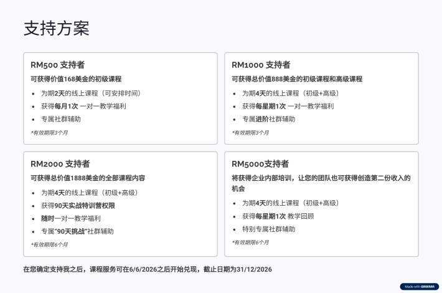Click the RM1000 支持者 card heading
This screenshot has width=442, height=293.
[261, 65]
